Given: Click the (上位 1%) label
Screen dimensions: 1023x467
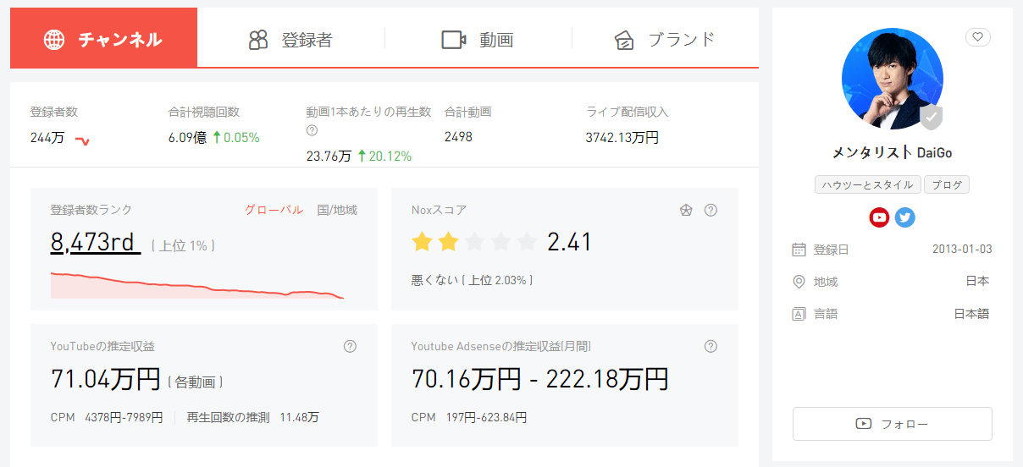Looking at the screenshot, I should (183, 245).
